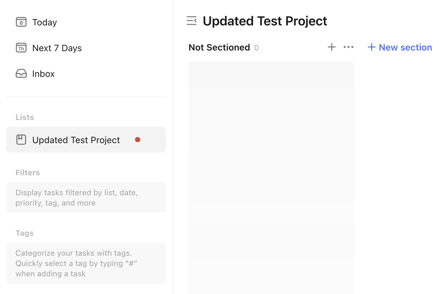443x294 pixels.
Task: Click the Inbox tray icon
Action: pos(21,73)
